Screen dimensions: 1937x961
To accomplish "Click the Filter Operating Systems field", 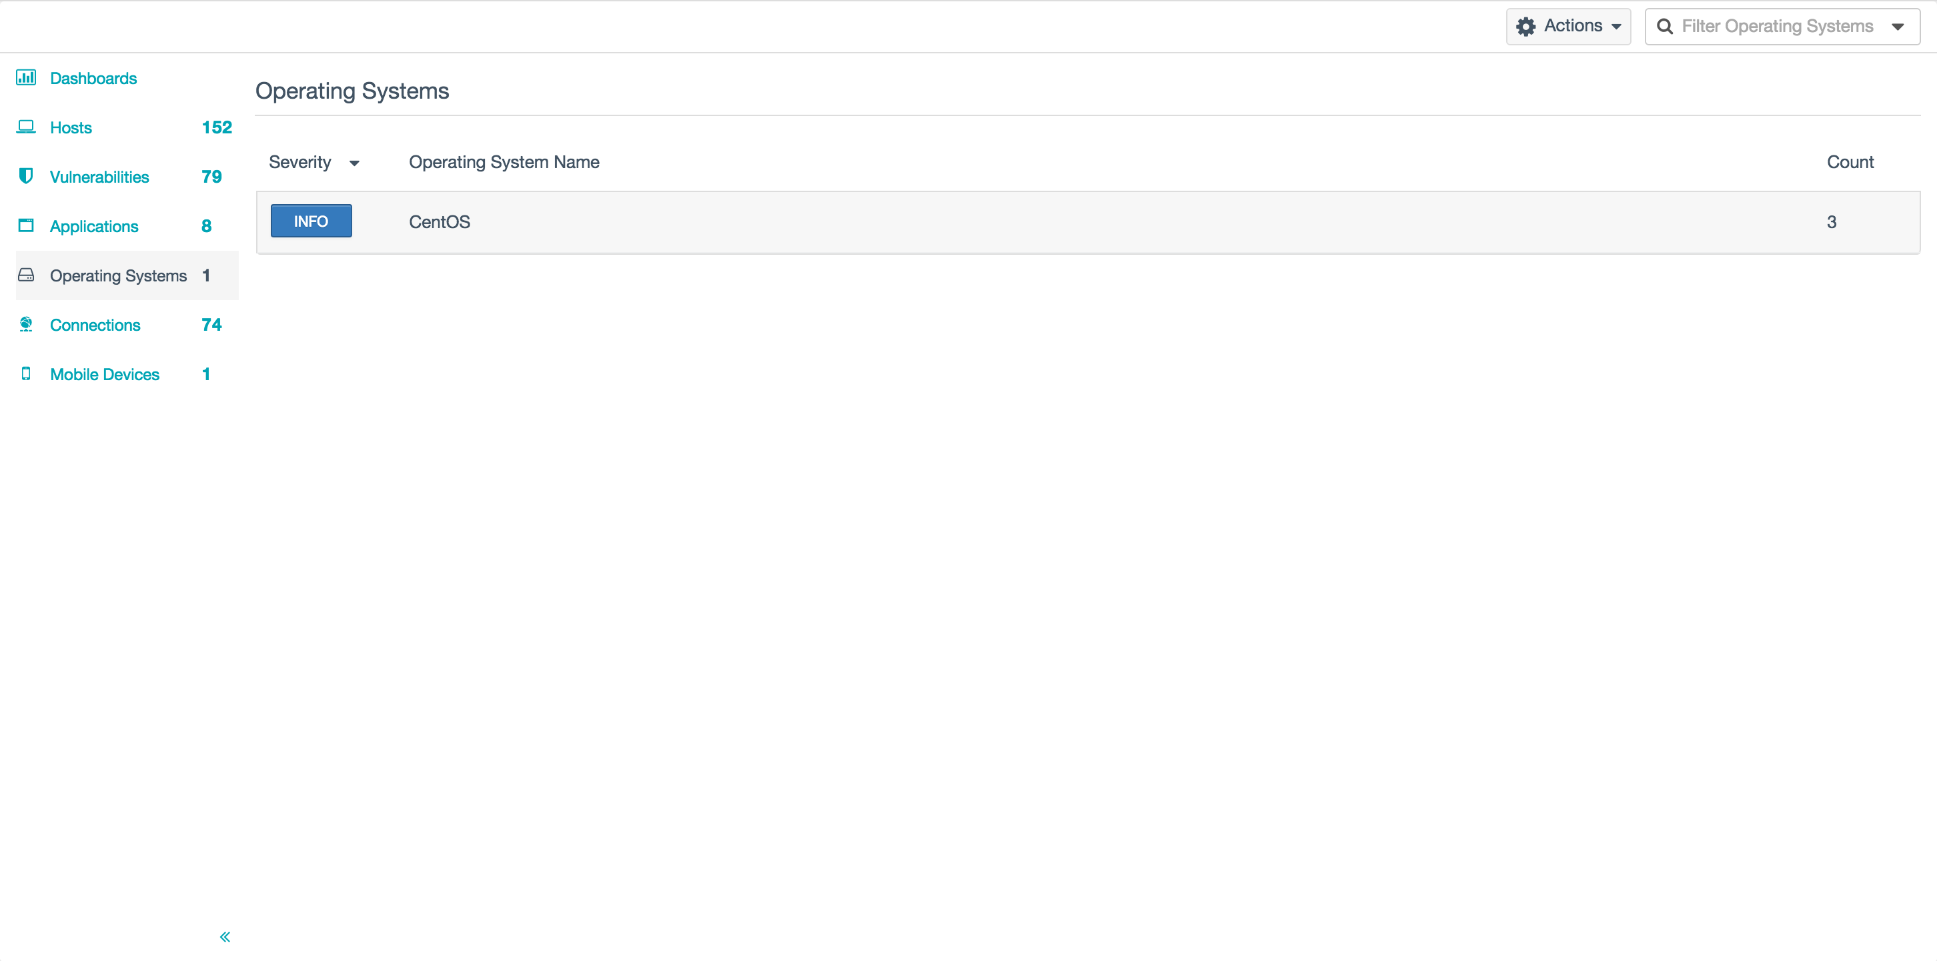I will (x=1777, y=26).
